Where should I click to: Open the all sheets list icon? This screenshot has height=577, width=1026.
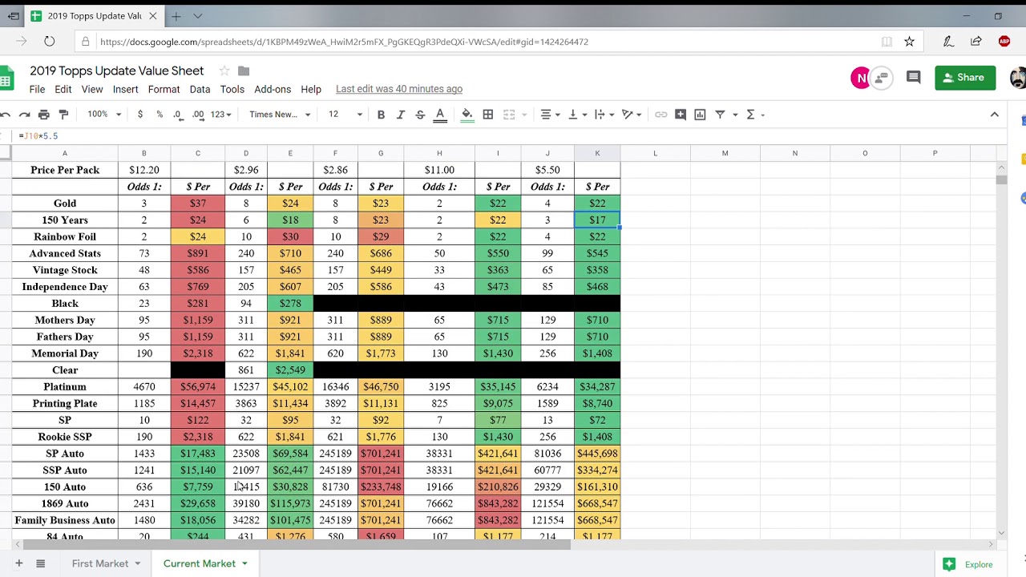coord(40,563)
